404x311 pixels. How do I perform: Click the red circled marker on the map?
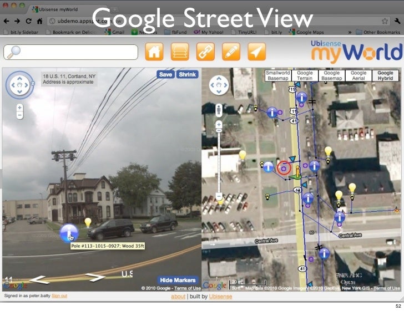(x=284, y=168)
